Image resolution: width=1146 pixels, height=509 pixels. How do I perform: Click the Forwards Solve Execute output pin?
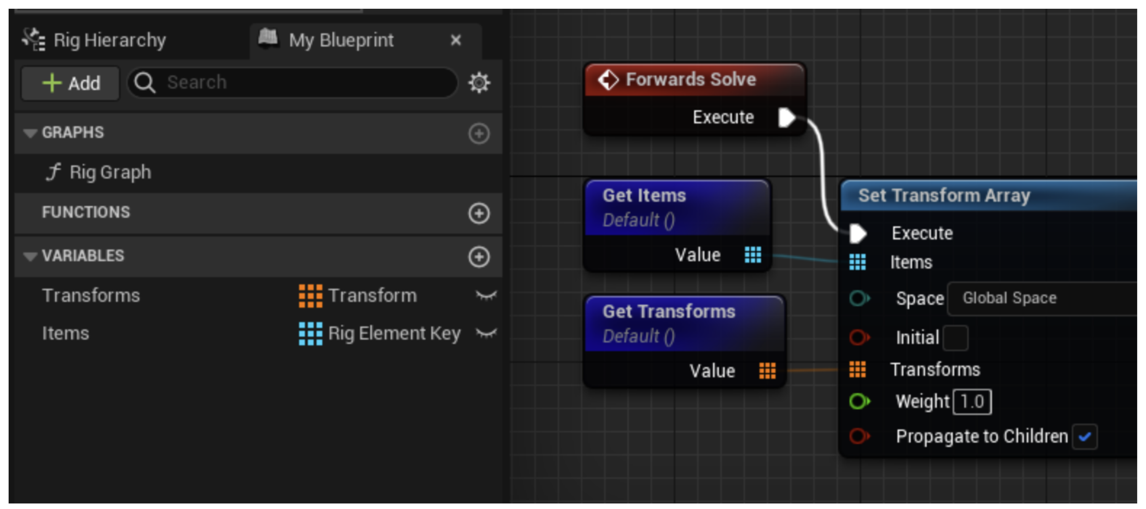(x=786, y=118)
